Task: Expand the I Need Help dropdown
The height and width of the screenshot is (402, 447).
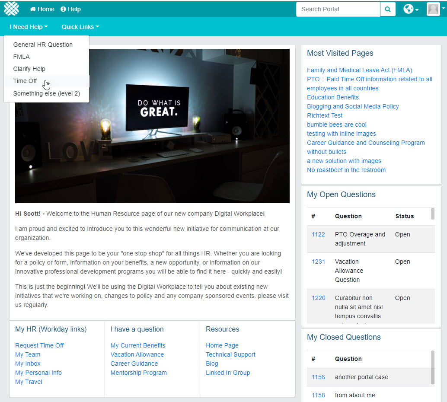Action: coord(29,27)
